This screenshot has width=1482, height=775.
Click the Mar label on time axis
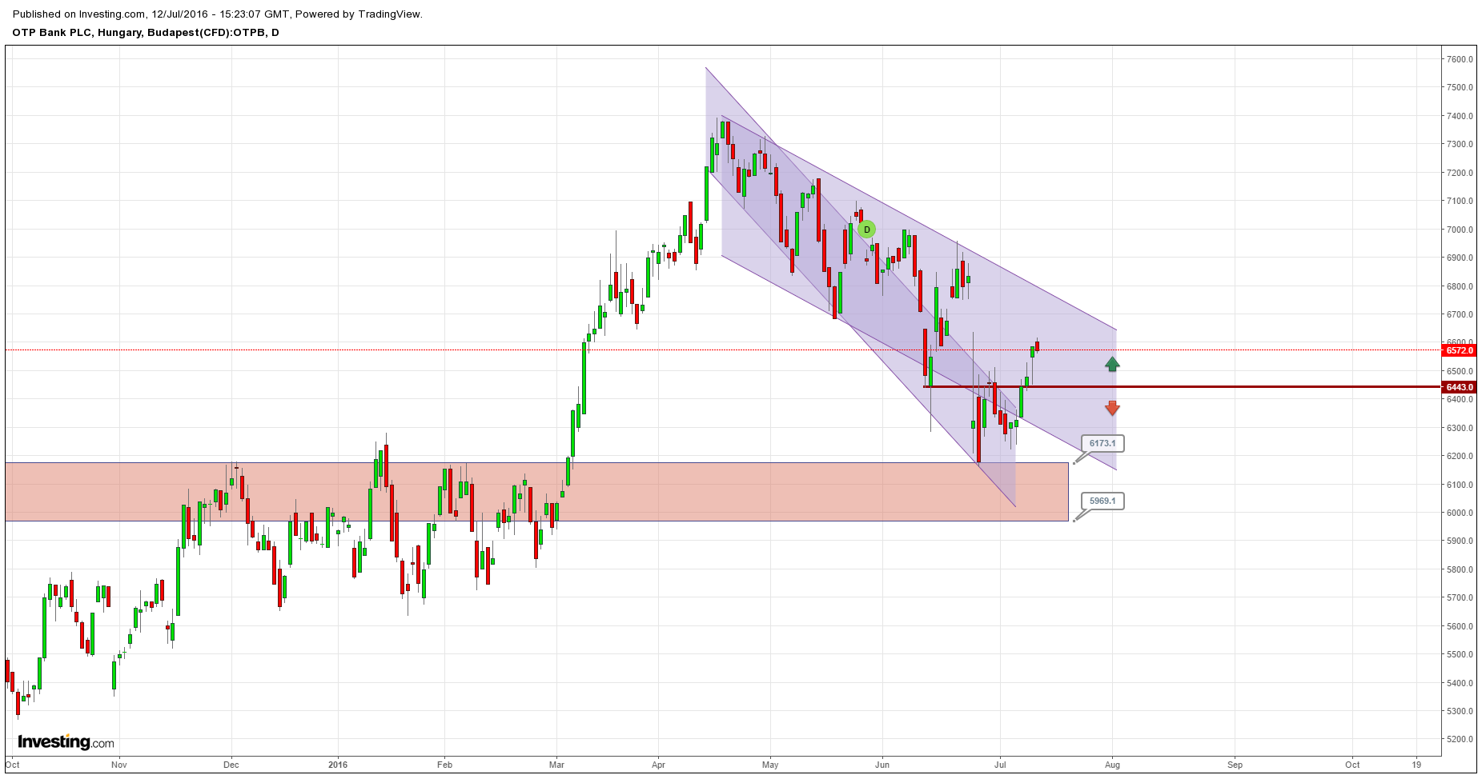coord(556,765)
